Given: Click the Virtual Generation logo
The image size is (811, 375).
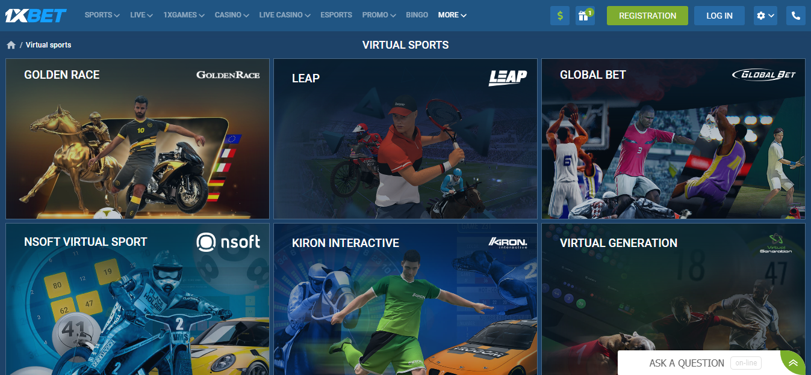Looking at the screenshot, I should (x=775, y=243).
